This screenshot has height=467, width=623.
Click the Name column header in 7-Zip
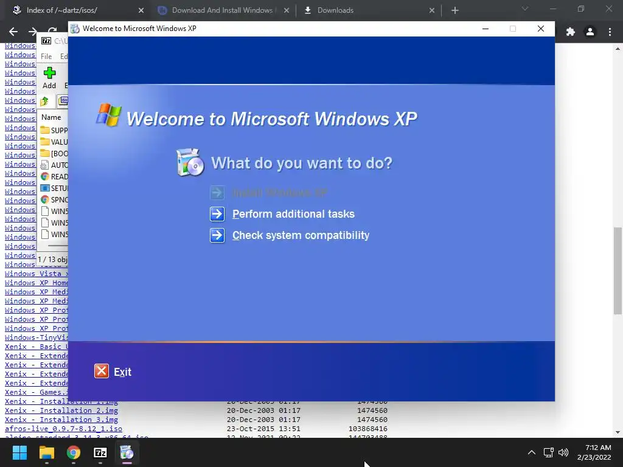click(51, 117)
